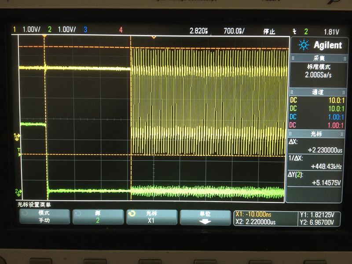
Task: Click the X1: -10.000ns readout
Action: point(253,214)
